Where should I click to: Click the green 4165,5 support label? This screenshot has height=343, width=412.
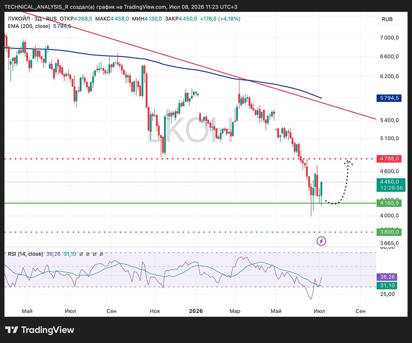tap(389, 203)
